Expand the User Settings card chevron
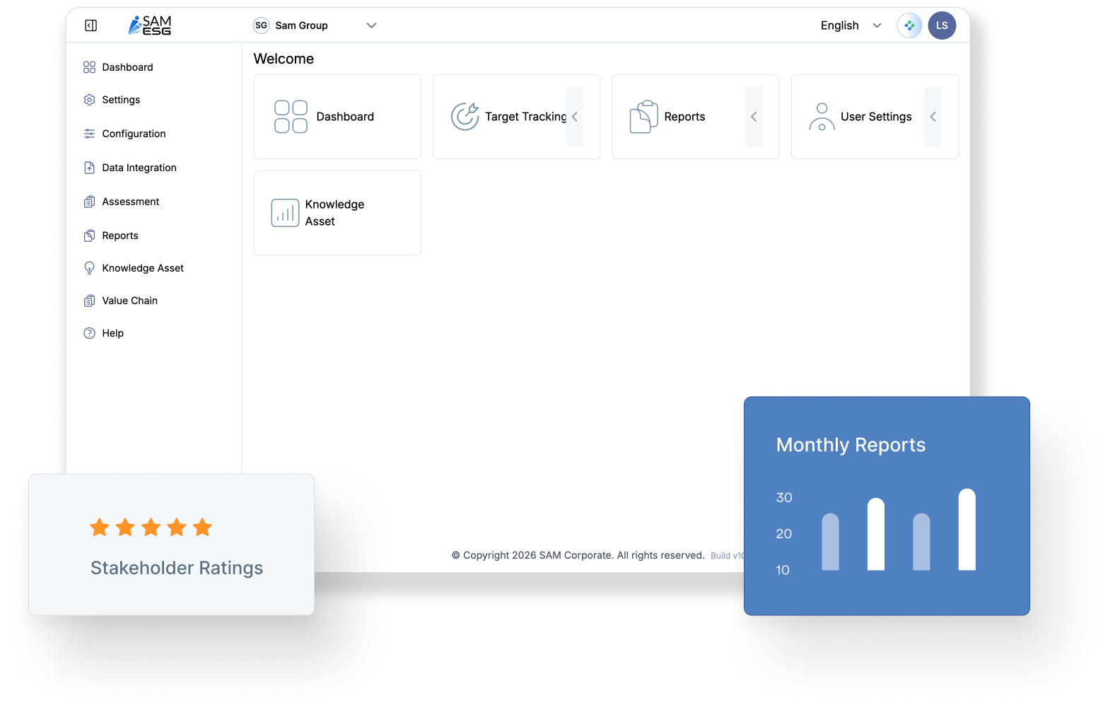The height and width of the screenshot is (715, 1115). (933, 117)
